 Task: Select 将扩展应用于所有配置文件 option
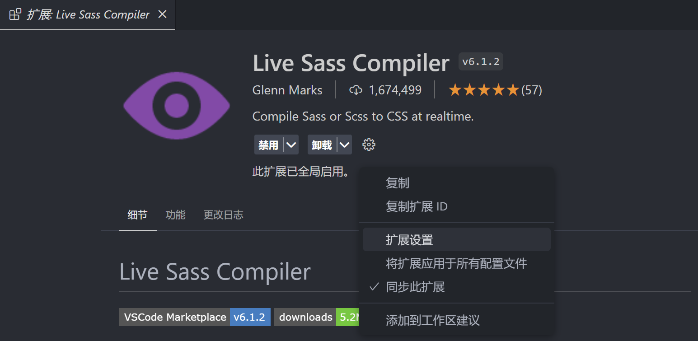[456, 263]
